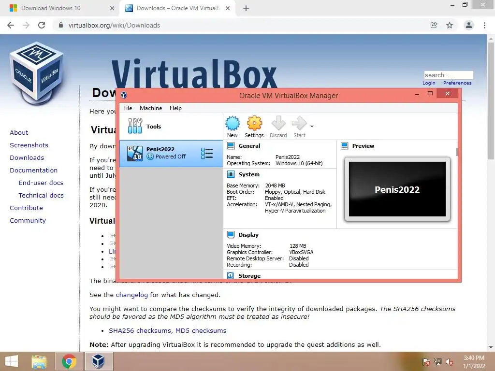Open the Help menu in VirtualBox Manager

coord(175,108)
